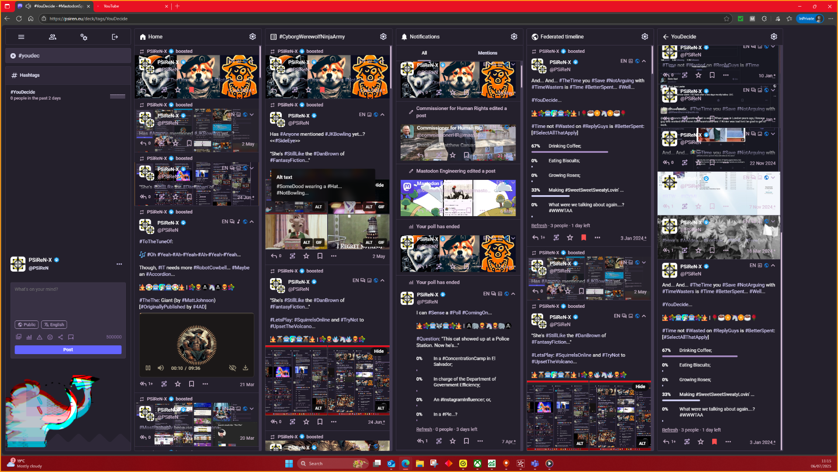Open the Public visibility dropdown
This screenshot has width=838, height=472.
(27, 325)
